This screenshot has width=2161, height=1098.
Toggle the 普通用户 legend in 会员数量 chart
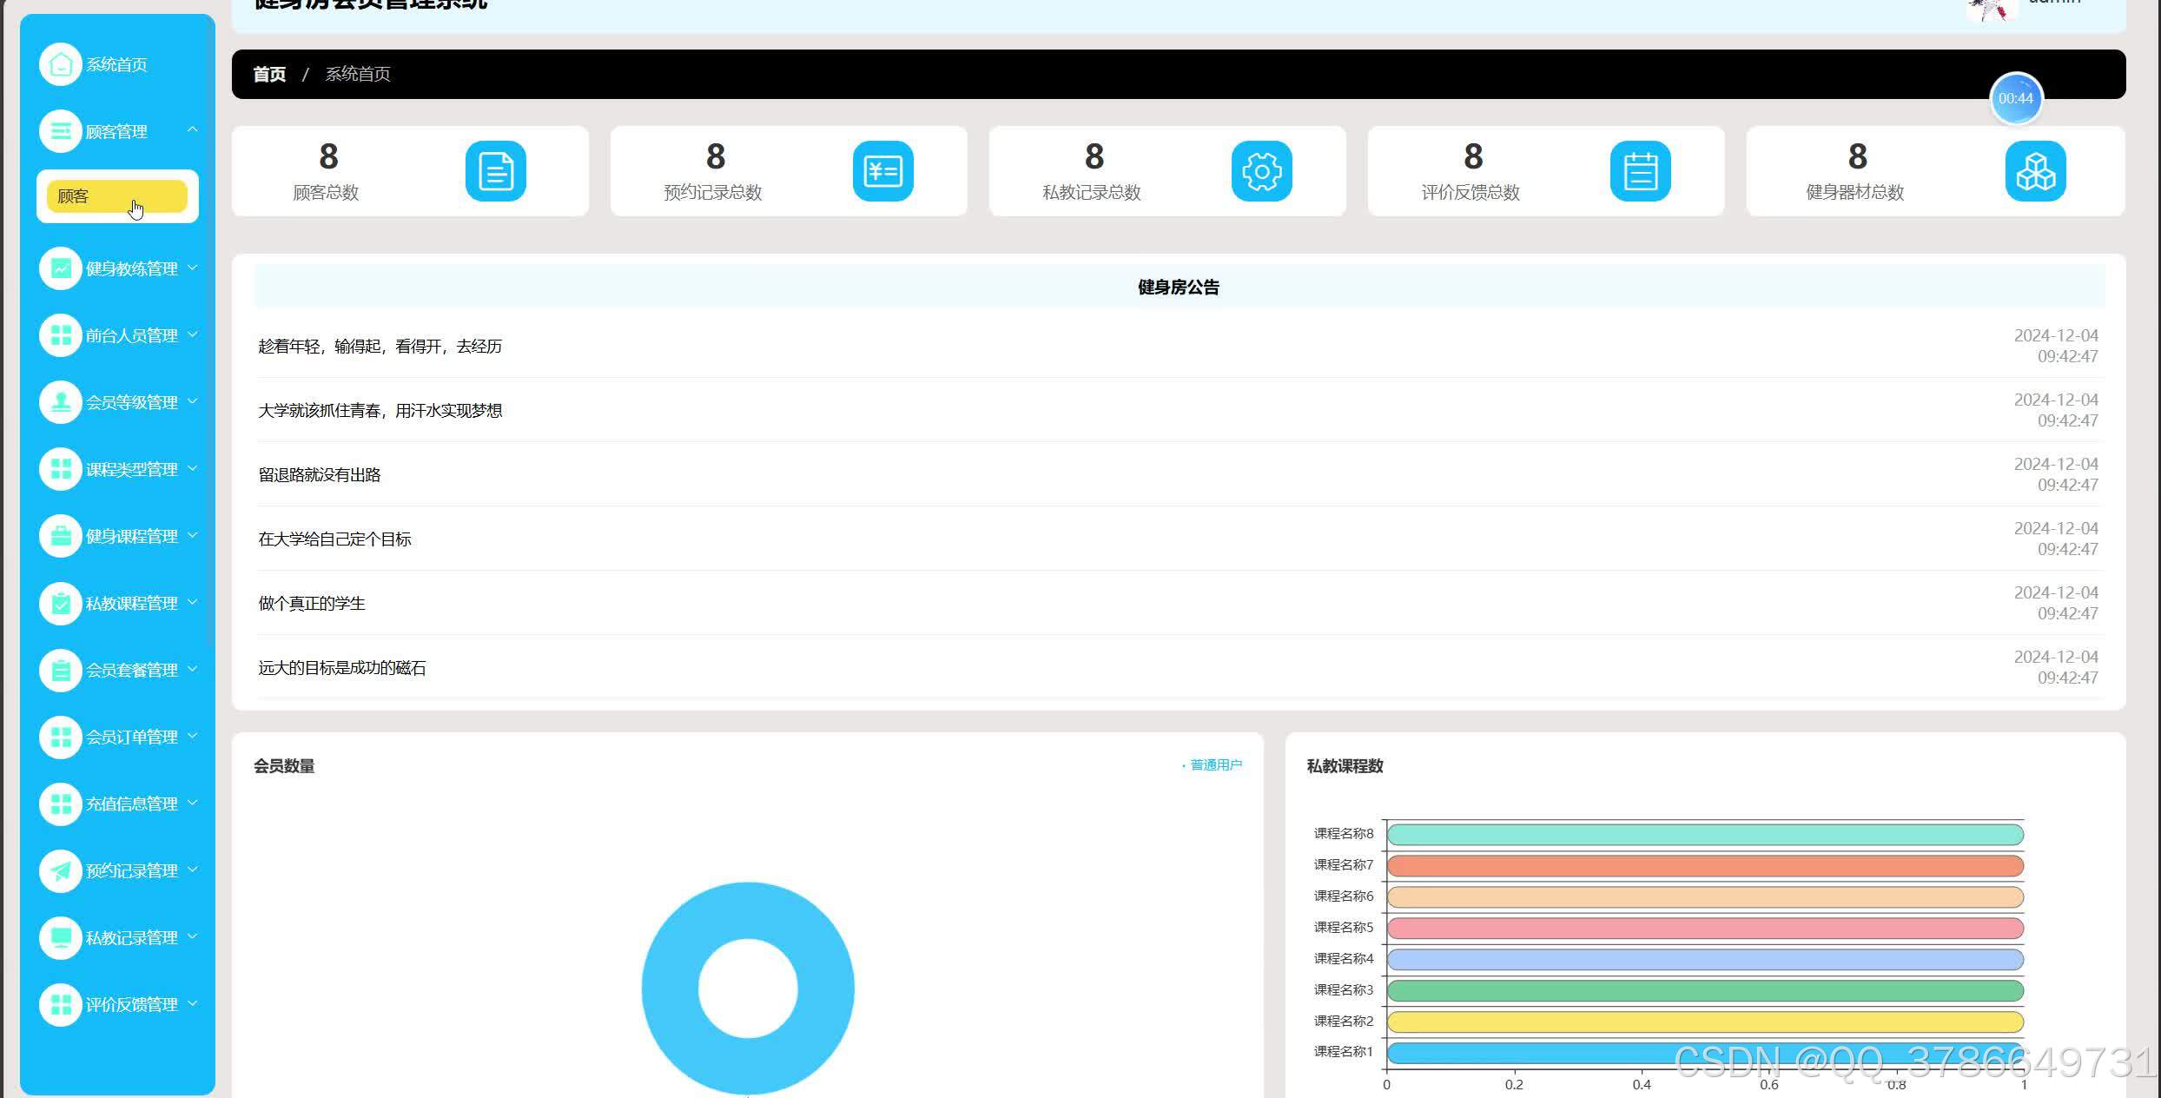coord(1214,765)
